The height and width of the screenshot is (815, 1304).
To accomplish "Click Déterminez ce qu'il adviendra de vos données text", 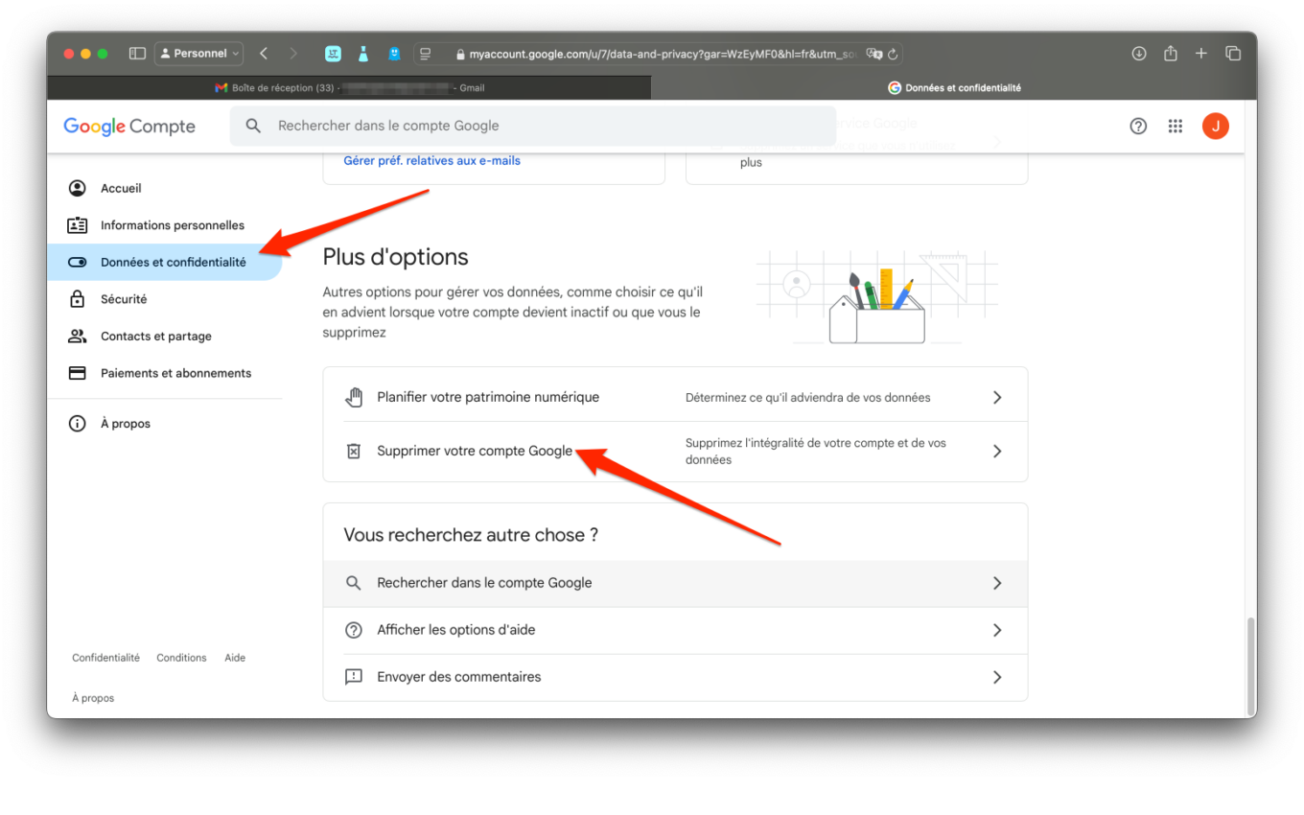I will (807, 397).
